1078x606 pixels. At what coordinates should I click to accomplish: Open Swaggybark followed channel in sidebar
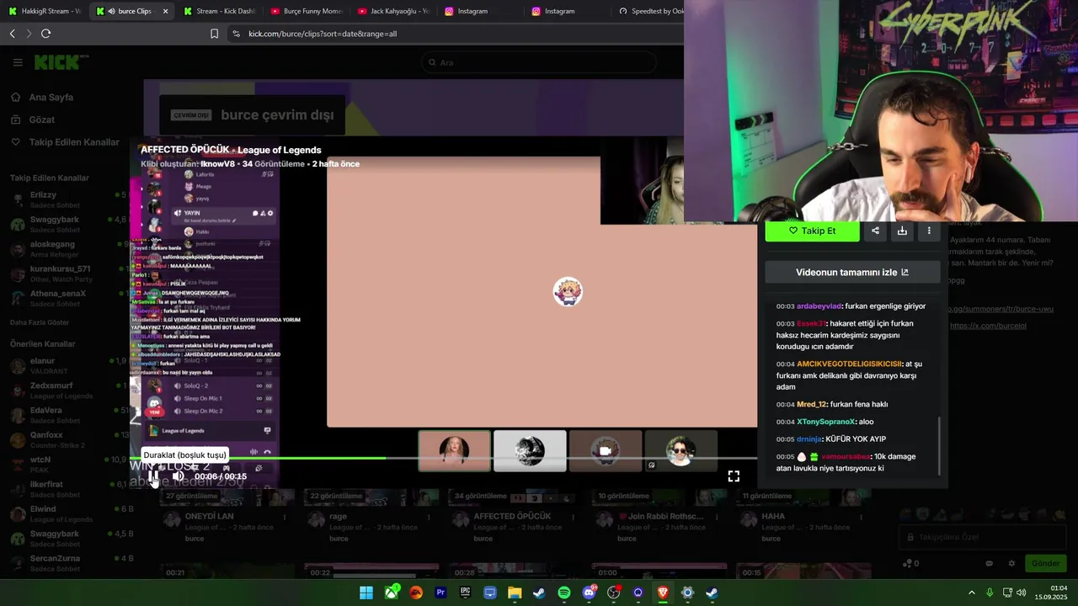coord(67,224)
